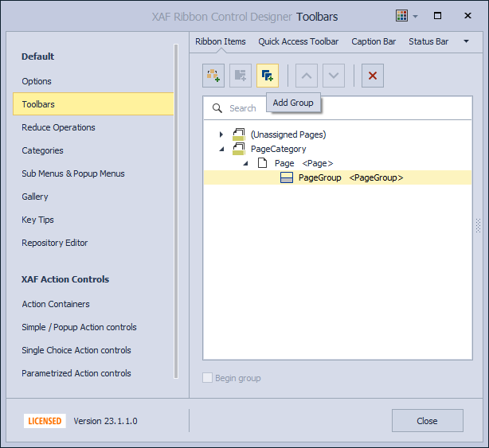Open the Repository Editor section
Viewport: 489px width, 448px height.
[55, 243]
